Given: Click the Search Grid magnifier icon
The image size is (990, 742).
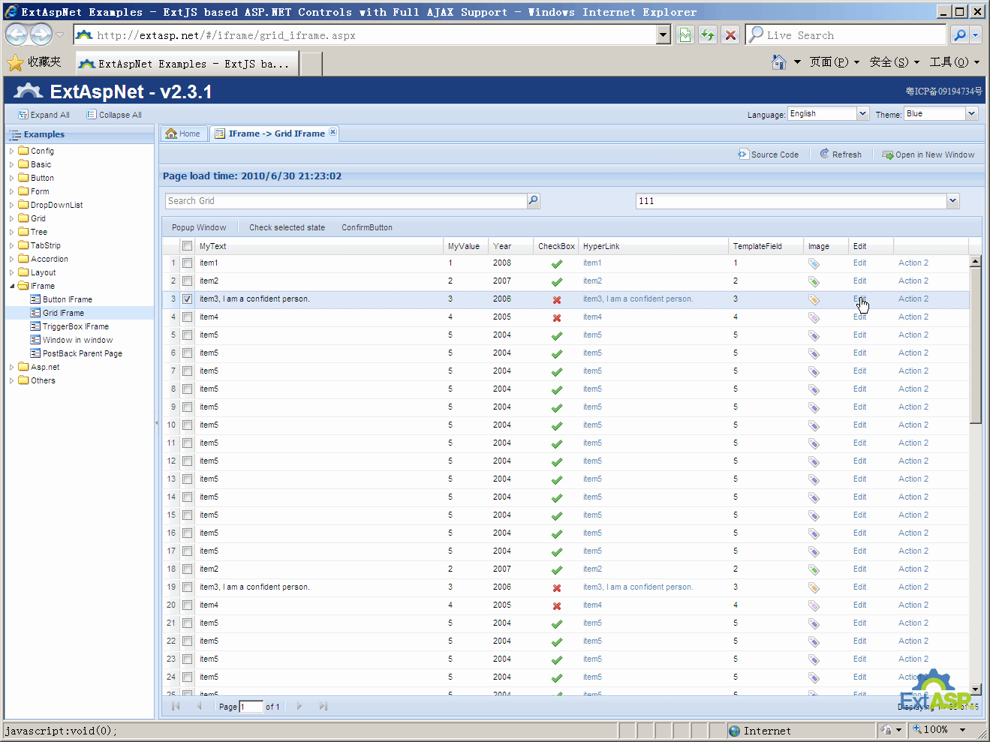Looking at the screenshot, I should (x=533, y=200).
